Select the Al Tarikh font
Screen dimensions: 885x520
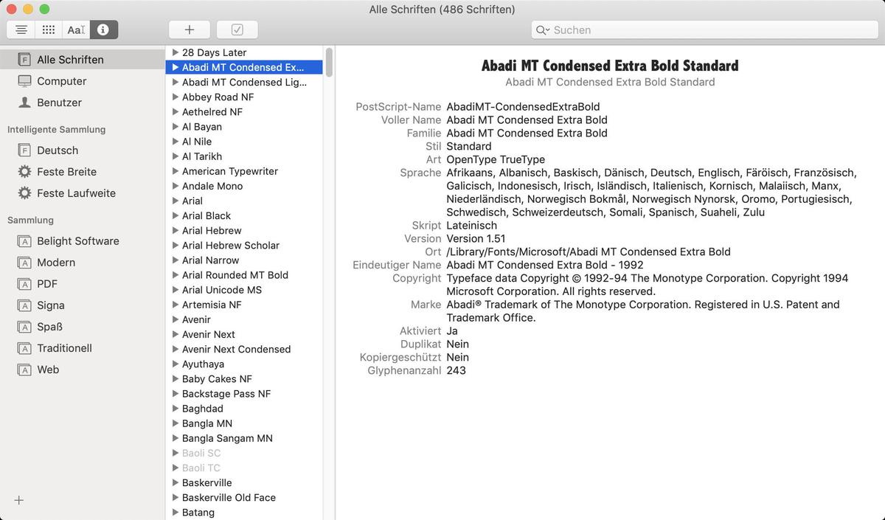(244, 156)
